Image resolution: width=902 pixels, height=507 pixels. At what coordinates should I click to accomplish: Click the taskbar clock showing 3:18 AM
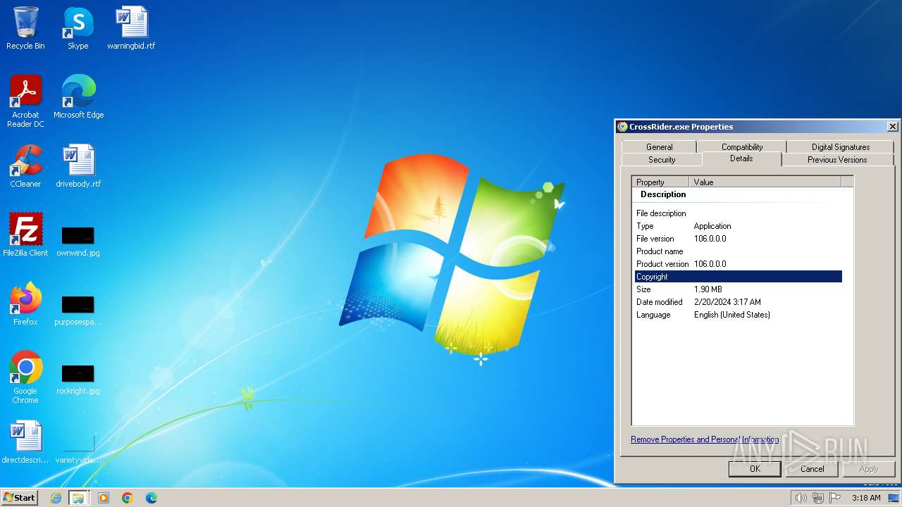point(866,498)
